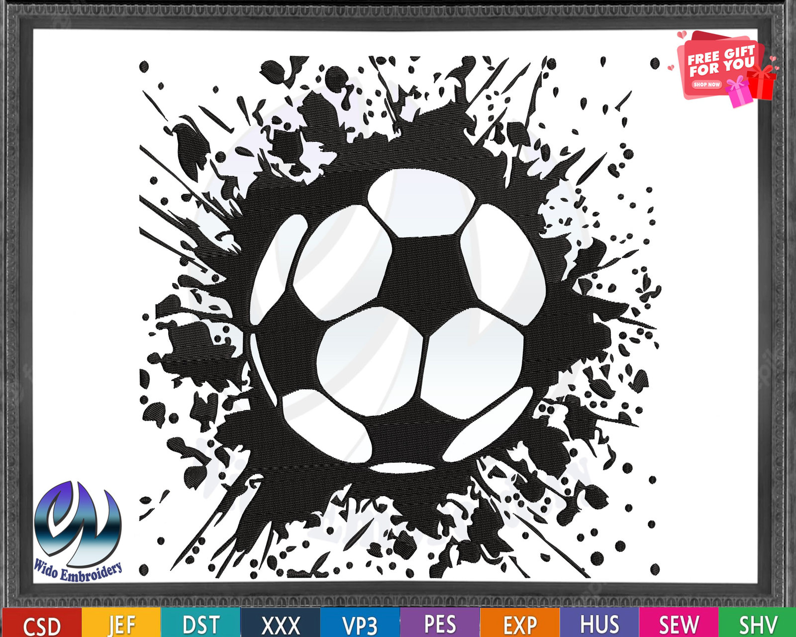Click the Wido Embroidery logo
This screenshot has width=796, height=637.
[78, 531]
